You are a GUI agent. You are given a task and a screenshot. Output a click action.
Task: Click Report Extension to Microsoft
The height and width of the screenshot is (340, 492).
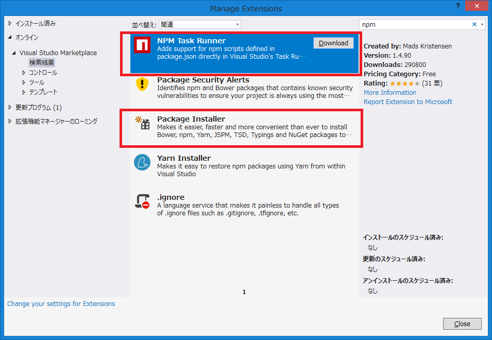(408, 102)
